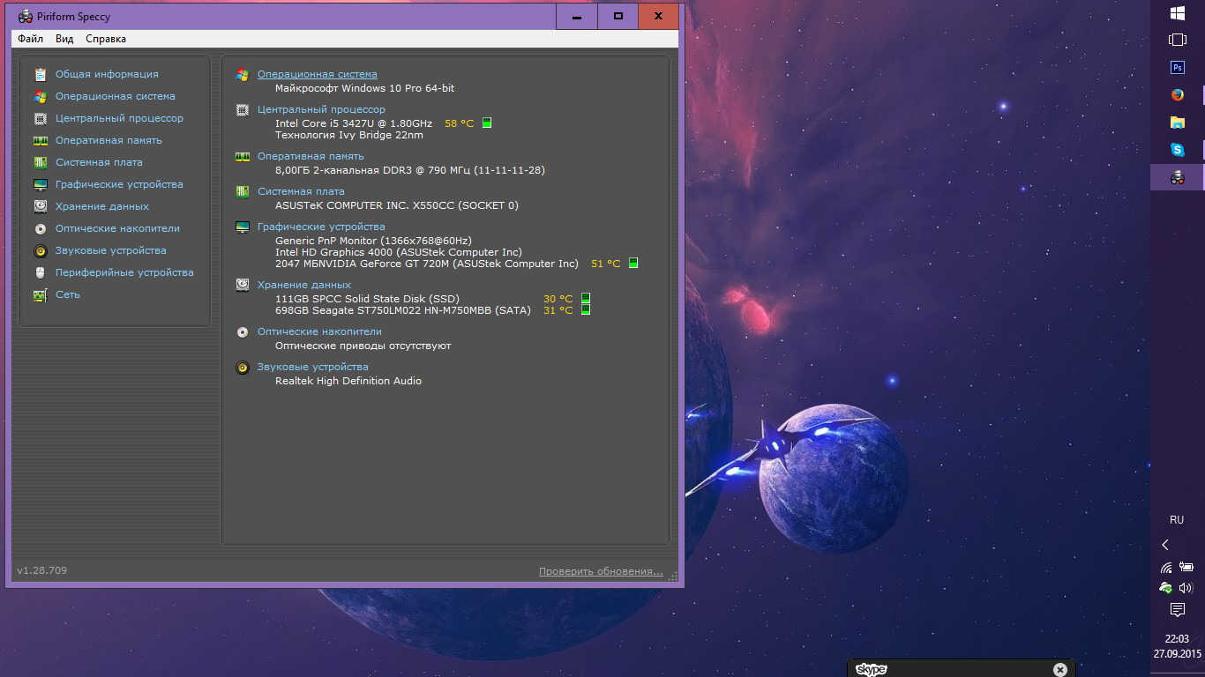Click the Центральный процессор sidebar chip icon
The width and height of the screenshot is (1205, 677).
tap(40, 118)
